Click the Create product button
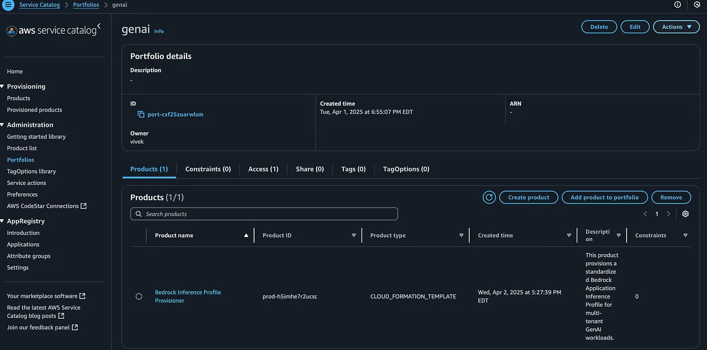The width and height of the screenshot is (707, 350). (x=528, y=197)
